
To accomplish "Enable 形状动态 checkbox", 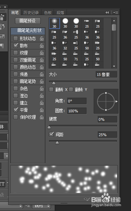I will point(16,38).
